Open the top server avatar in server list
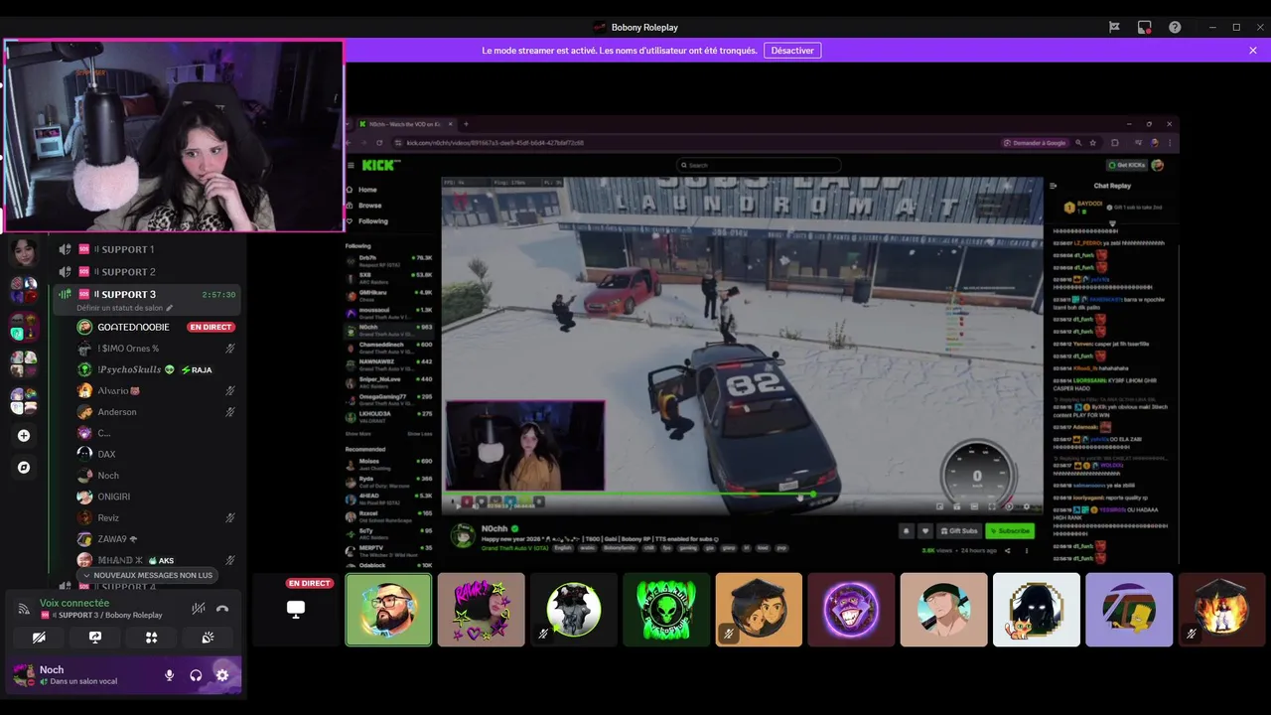The image size is (1271, 715). pos(24,252)
